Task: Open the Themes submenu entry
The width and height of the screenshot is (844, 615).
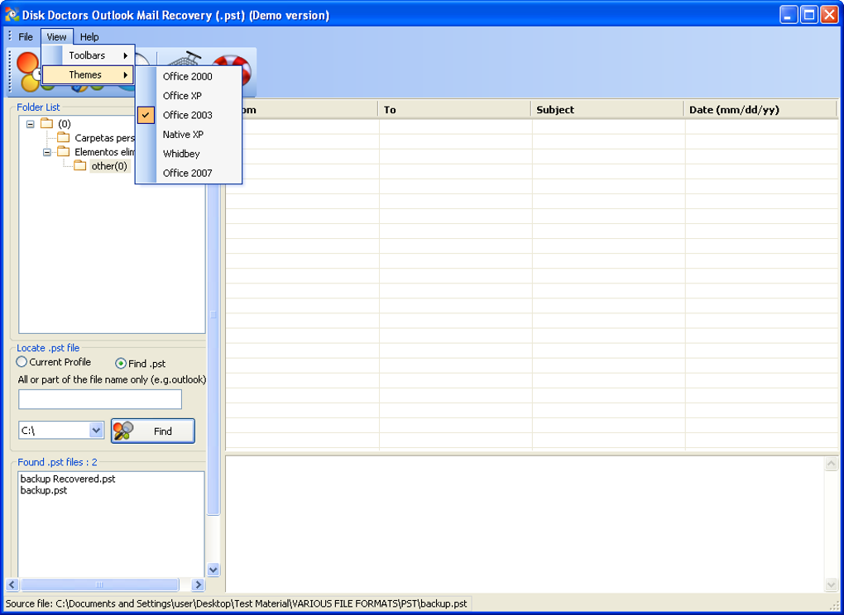Action: click(x=88, y=74)
